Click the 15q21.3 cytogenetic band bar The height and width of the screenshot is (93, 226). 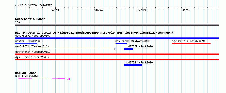pyautogui.click(x=117, y=25)
